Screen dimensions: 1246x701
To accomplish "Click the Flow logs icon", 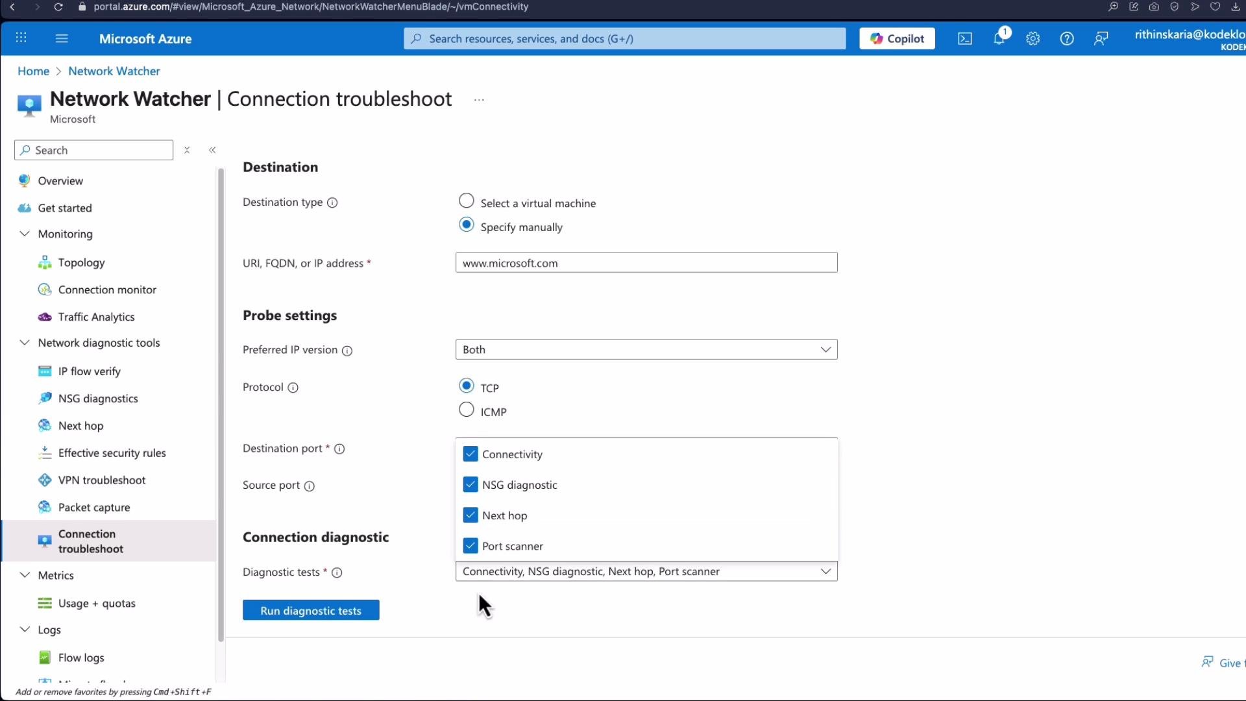I will pyautogui.click(x=45, y=658).
